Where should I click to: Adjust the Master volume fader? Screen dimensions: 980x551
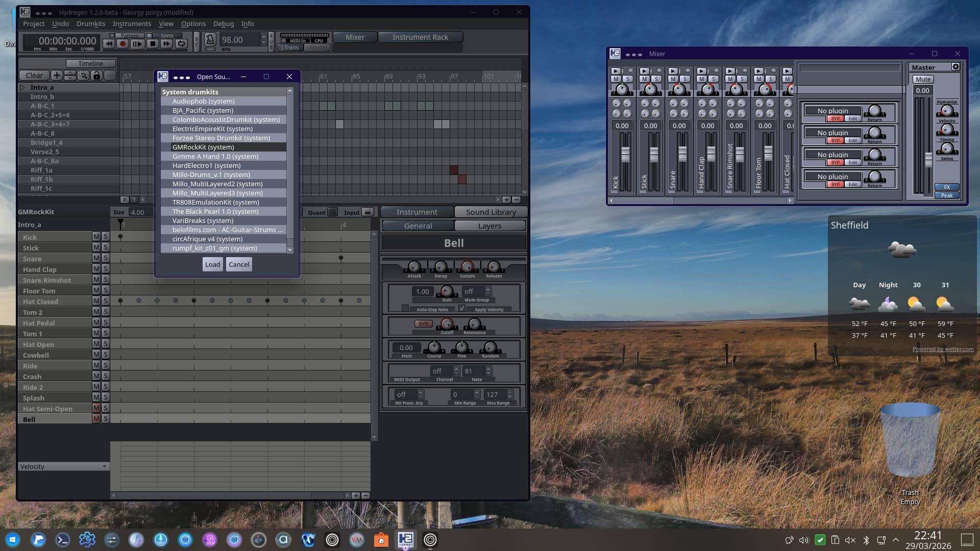click(928, 159)
